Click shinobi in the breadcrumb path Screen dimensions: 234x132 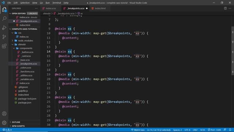click(x=47, y=14)
